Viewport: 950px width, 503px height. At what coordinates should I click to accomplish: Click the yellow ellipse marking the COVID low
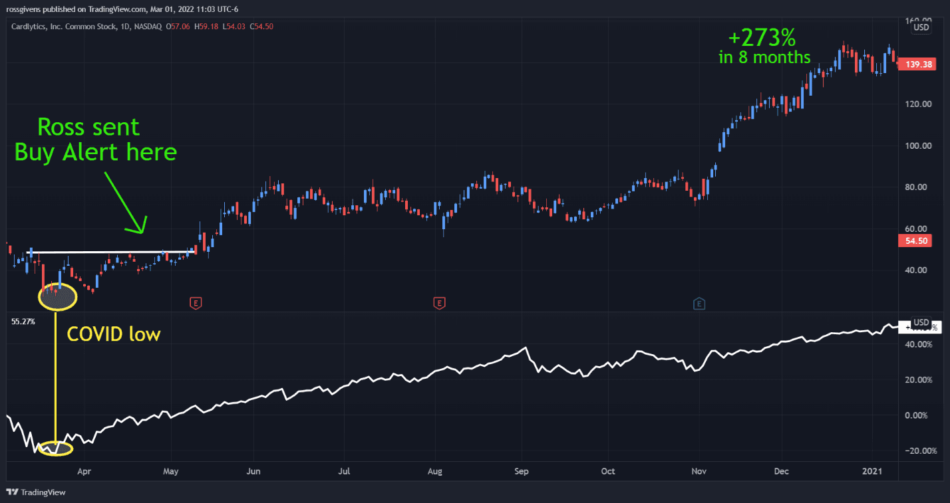pyautogui.click(x=57, y=298)
